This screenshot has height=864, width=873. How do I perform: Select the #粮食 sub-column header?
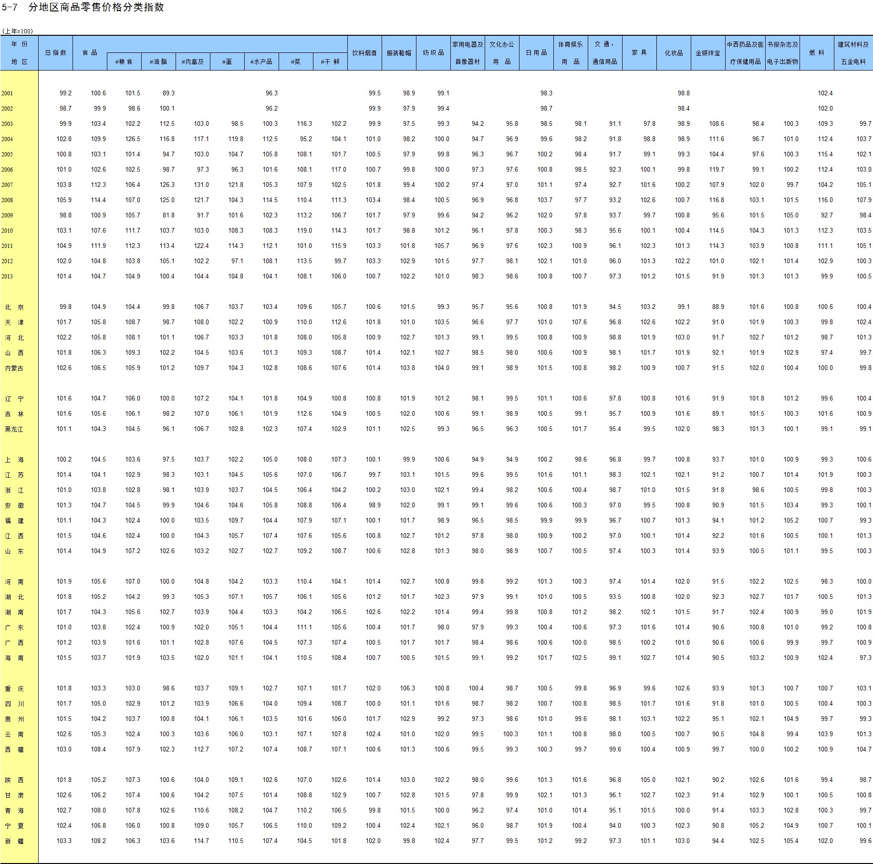(x=124, y=62)
